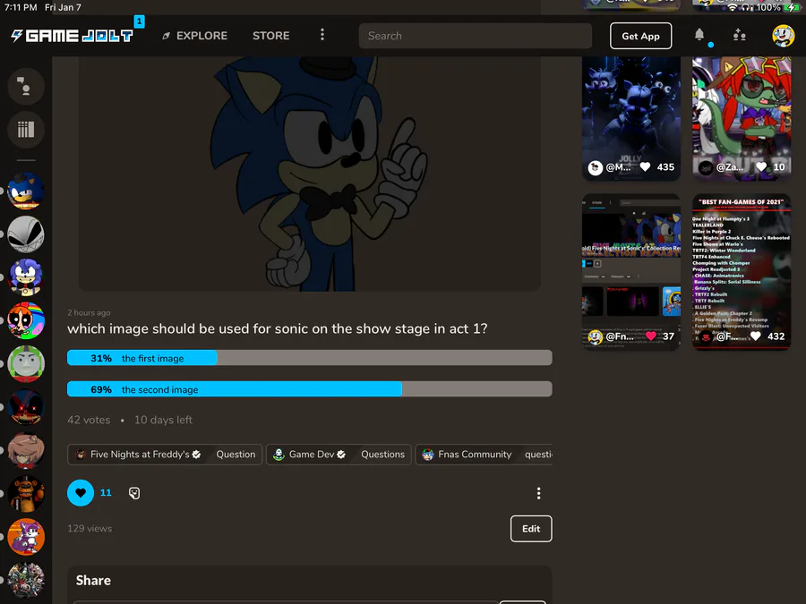
Task: Open the gray grinning face community
Action: (26, 234)
